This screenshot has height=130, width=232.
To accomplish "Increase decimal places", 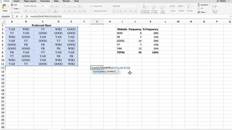I will point(131,11).
